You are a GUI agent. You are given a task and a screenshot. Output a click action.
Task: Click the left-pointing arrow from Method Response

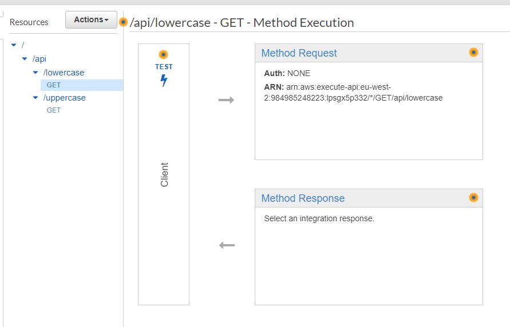pos(227,245)
